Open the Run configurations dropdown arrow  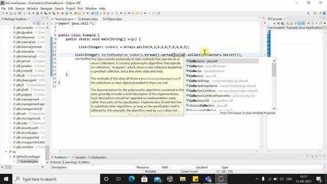click(x=41, y=13)
